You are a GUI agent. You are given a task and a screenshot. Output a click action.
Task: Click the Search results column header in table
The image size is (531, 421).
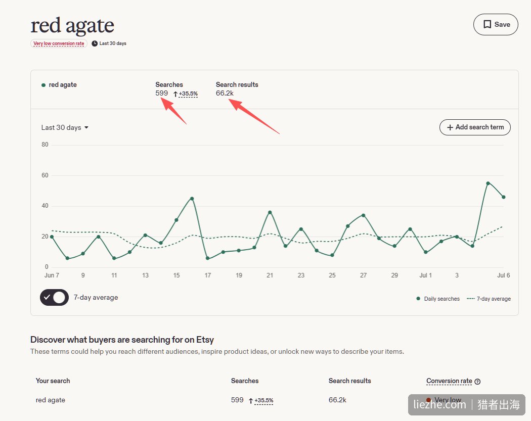click(x=349, y=381)
